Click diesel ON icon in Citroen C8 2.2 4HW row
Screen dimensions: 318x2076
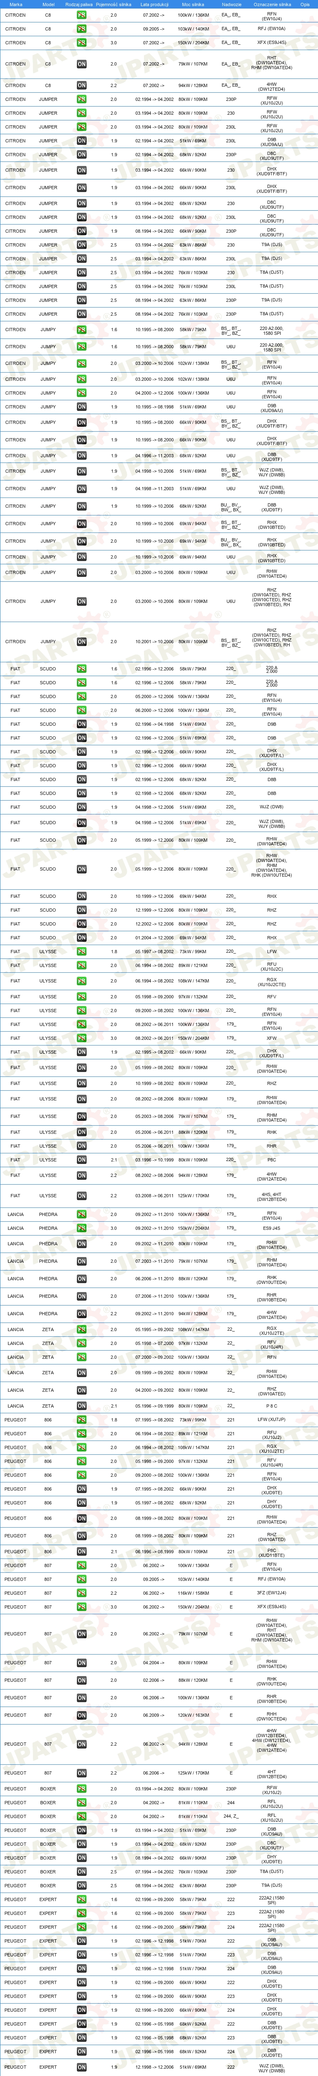81,85
